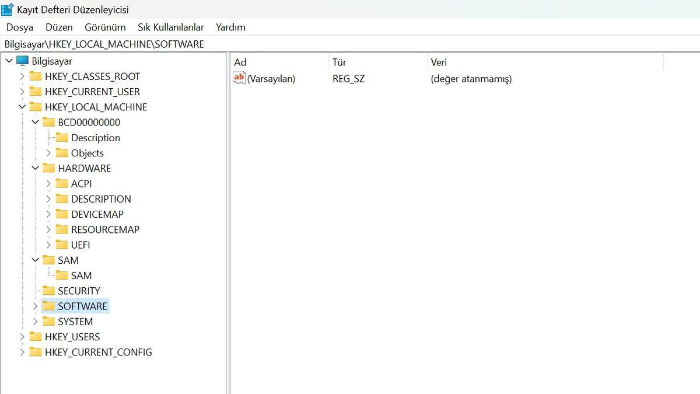
Task: Click the ab REG_SZ icon next to (Varsayılan)
Action: (238, 77)
